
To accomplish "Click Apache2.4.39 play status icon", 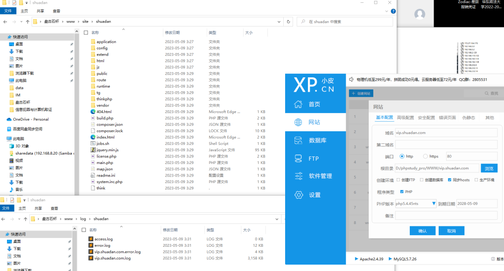I will (x=357, y=259).
